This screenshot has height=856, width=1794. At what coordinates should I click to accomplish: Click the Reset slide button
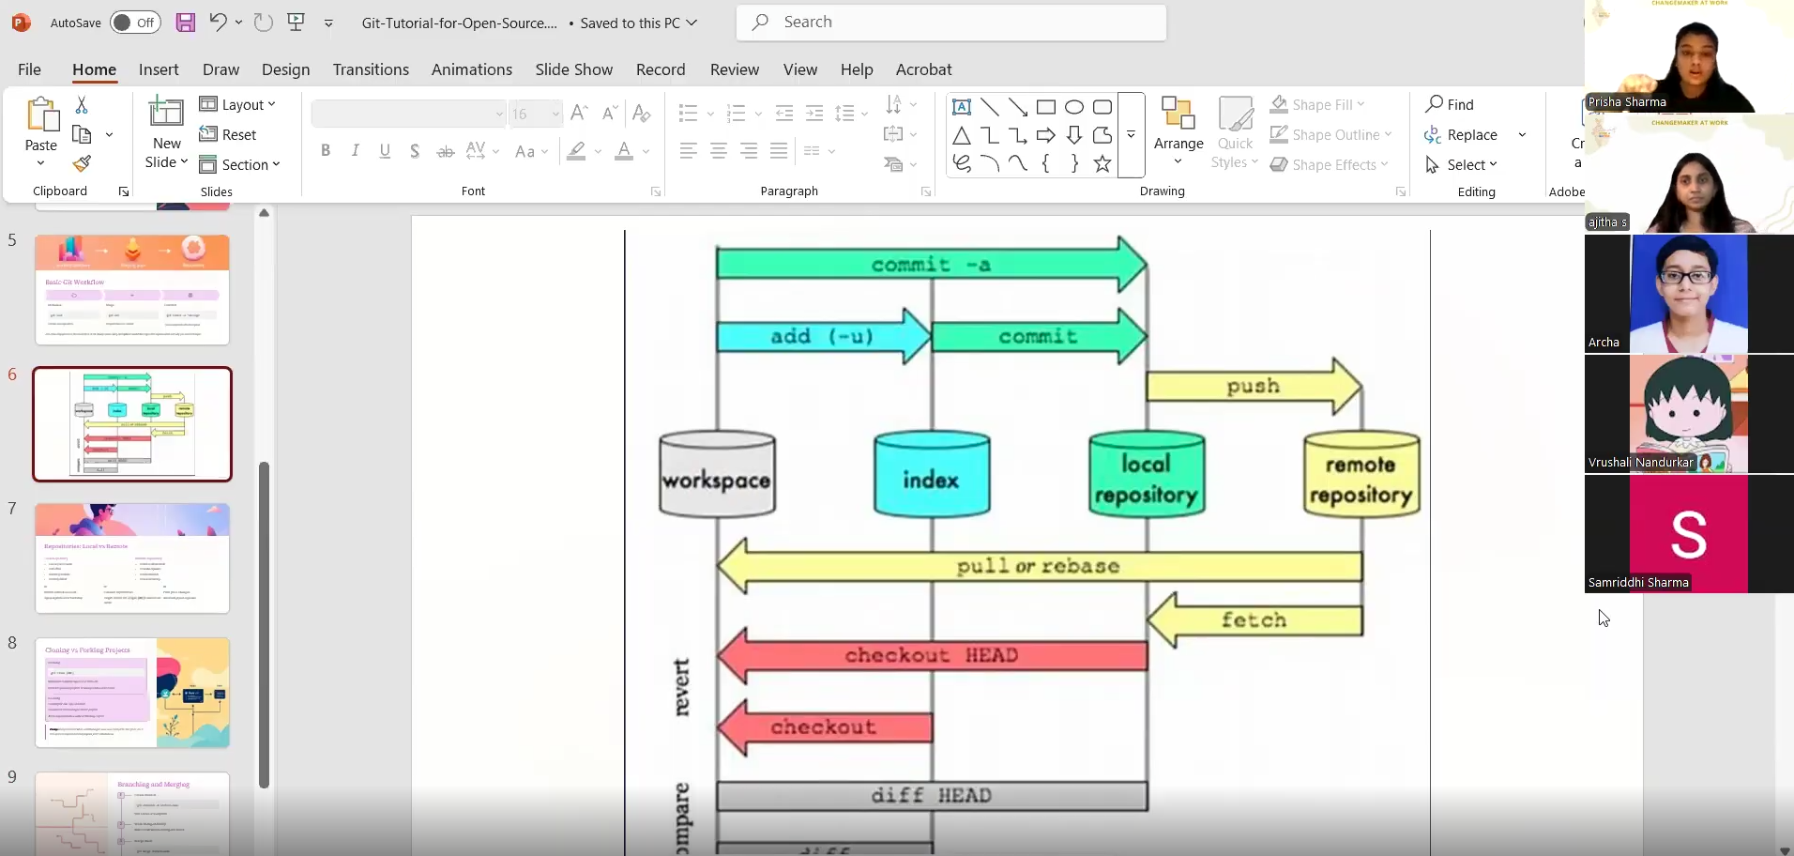pyautogui.click(x=228, y=135)
